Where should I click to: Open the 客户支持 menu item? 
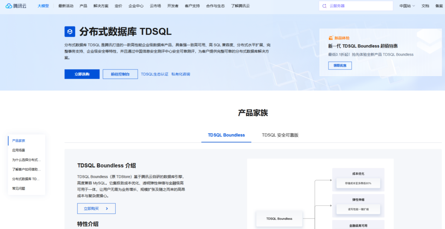tap(192, 6)
